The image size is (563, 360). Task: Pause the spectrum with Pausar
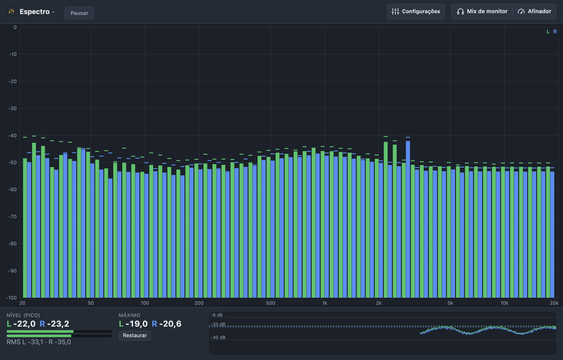[79, 13]
